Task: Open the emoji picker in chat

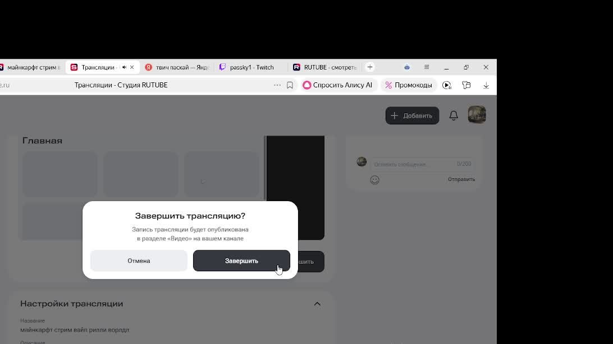Action: 374,180
